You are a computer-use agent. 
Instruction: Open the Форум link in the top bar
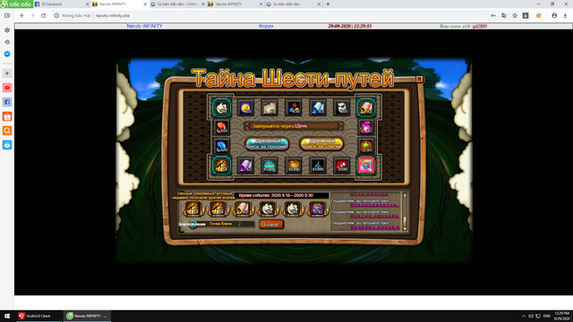(266, 26)
